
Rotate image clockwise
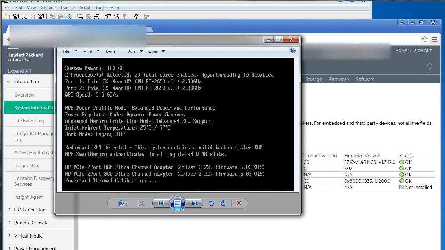coord(223,203)
